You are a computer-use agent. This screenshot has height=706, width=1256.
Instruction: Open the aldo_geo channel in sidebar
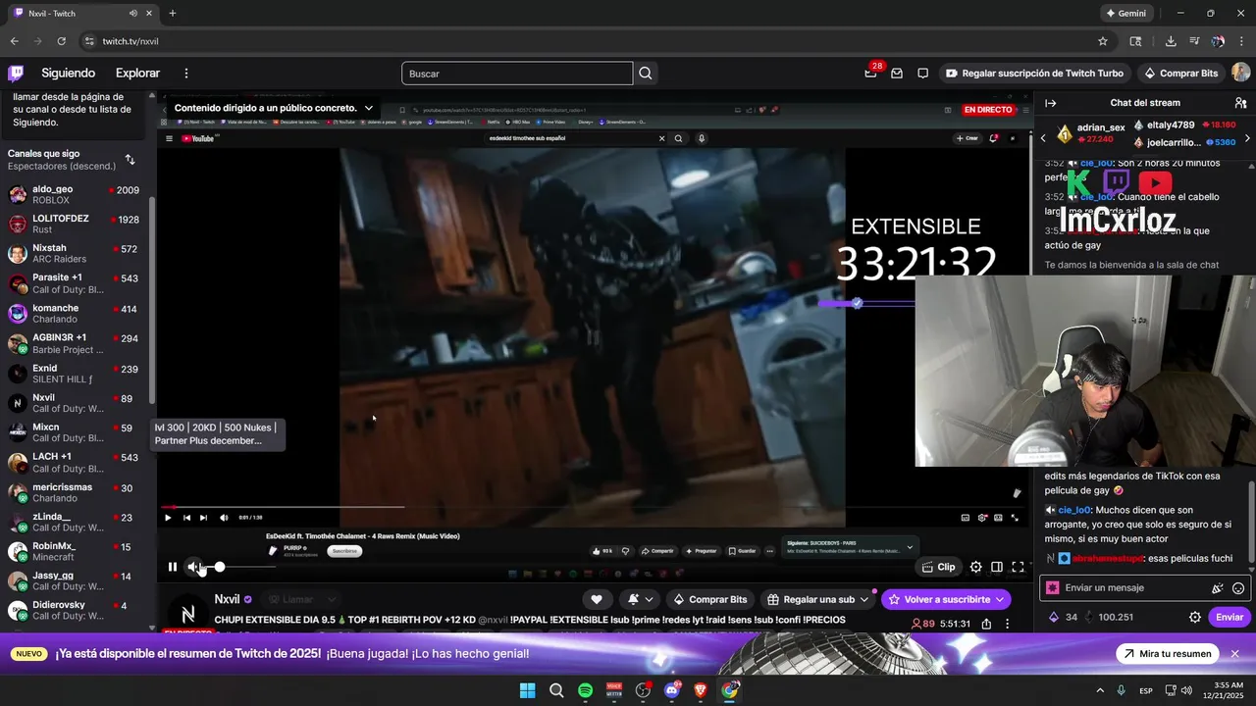point(74,194)
